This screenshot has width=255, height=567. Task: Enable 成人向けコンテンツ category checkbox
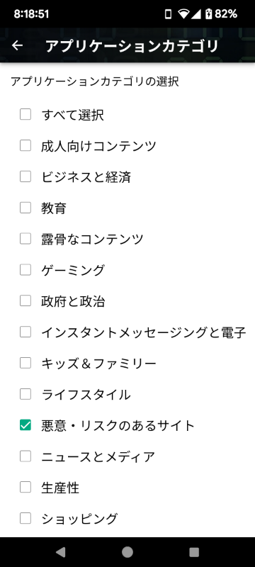(25, 146)
